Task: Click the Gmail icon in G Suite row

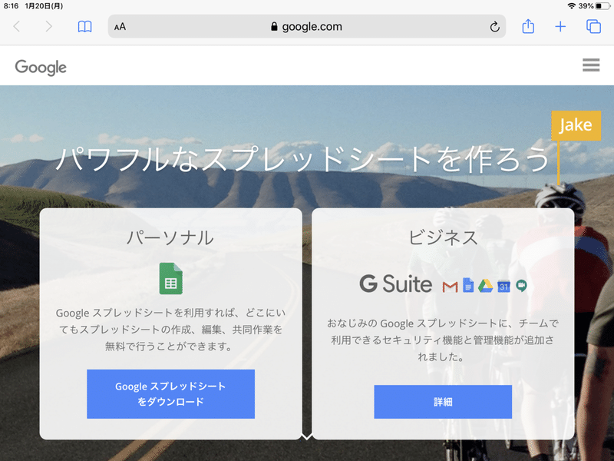Action: click(x=450, y=287)
